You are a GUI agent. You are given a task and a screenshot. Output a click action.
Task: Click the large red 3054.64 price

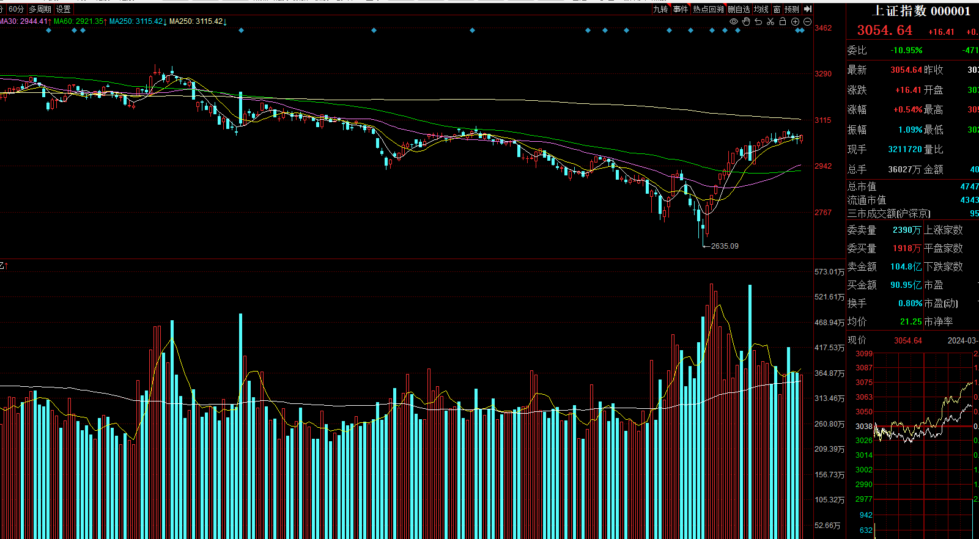[884, 30]
